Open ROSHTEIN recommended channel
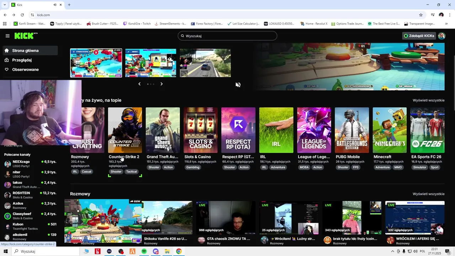 click(x=30, y=195)
